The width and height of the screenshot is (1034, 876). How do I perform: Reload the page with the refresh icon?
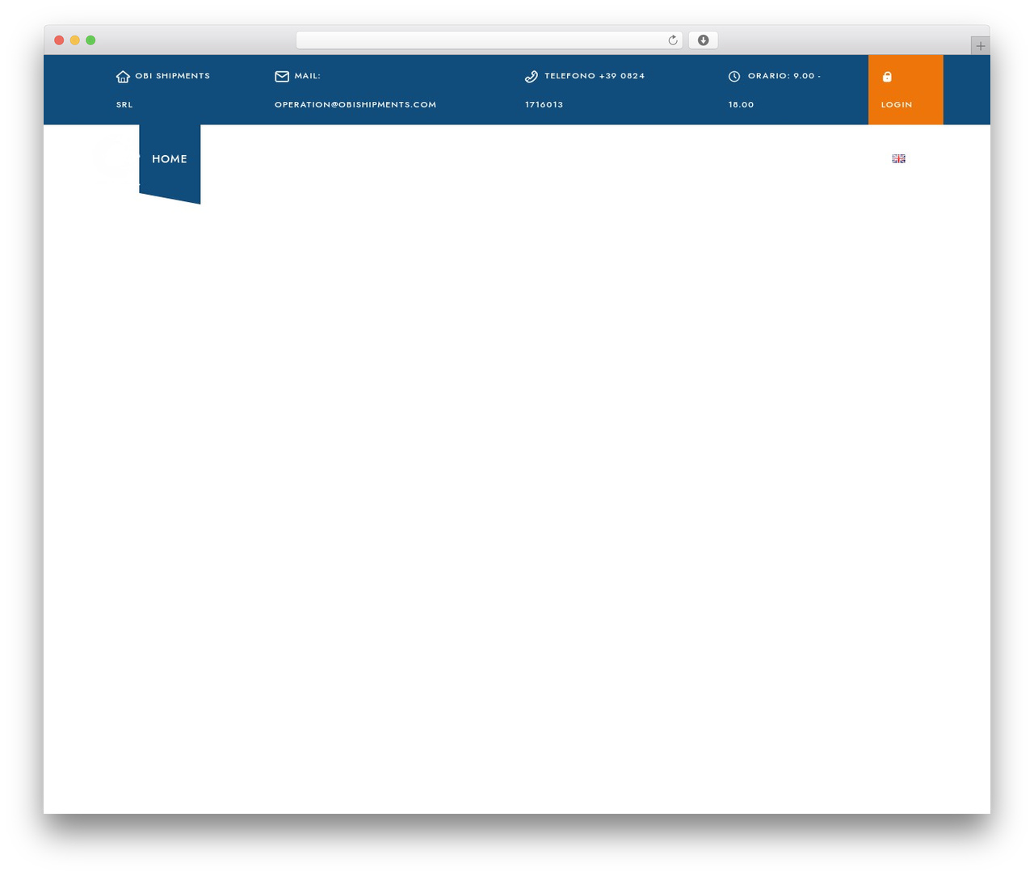(x=673, y=40)
